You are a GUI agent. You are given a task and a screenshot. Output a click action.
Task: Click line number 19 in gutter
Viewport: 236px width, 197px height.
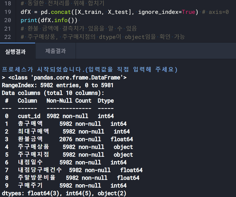pos(8,12)
